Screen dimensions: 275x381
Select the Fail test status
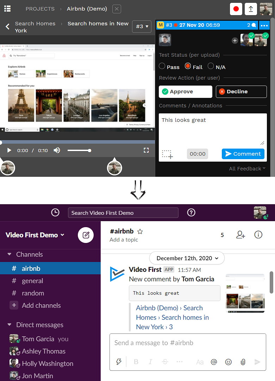[188, 67]
